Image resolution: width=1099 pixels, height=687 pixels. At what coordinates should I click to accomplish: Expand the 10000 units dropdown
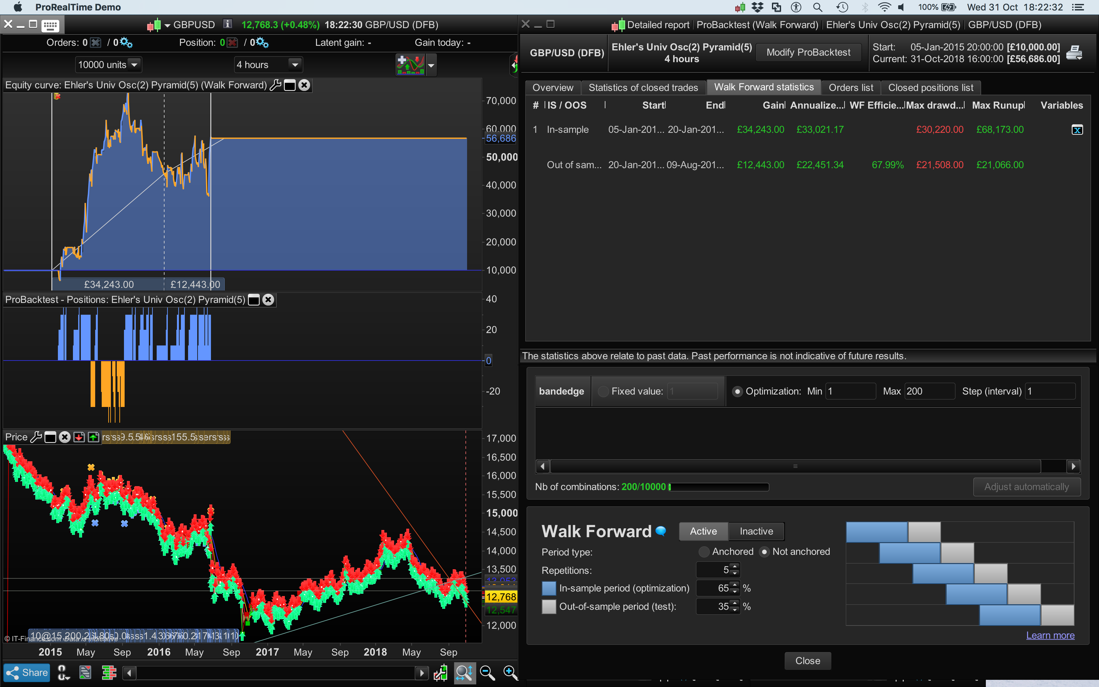click(x=134, y=64)
